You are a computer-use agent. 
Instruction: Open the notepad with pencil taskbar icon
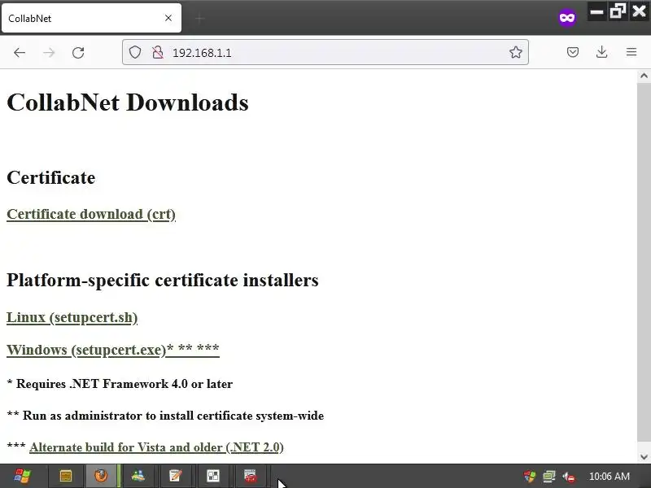pos(176,476)
